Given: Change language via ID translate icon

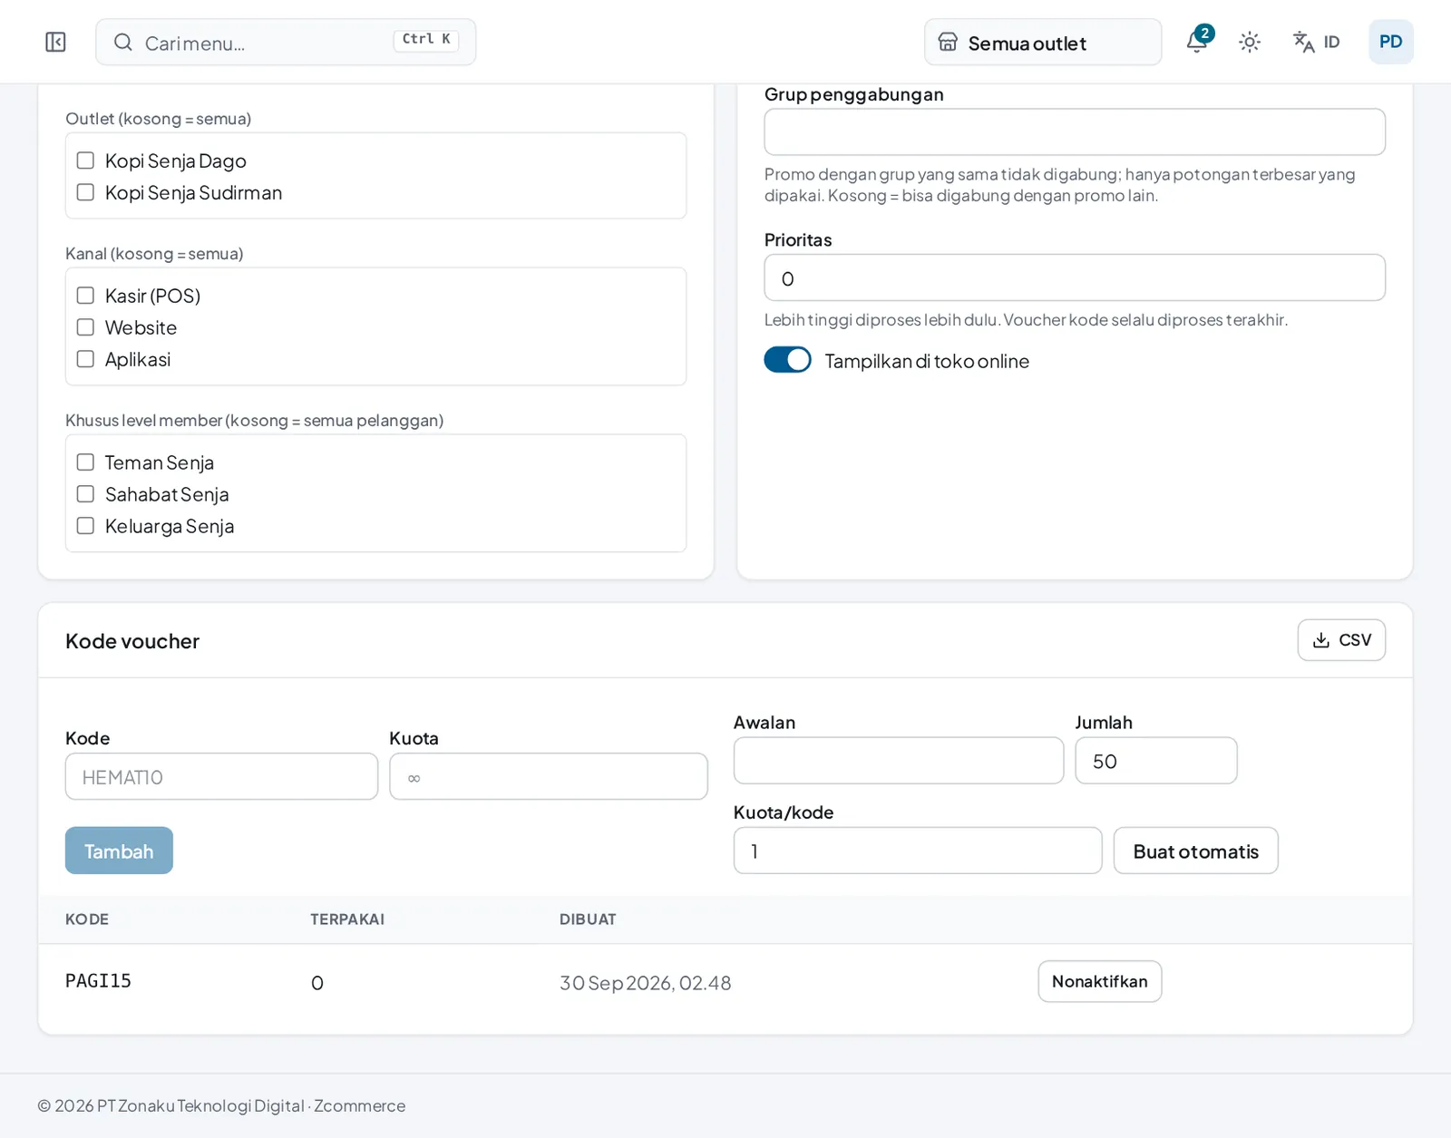Looking at the screenshot, I should point(1316,42).
